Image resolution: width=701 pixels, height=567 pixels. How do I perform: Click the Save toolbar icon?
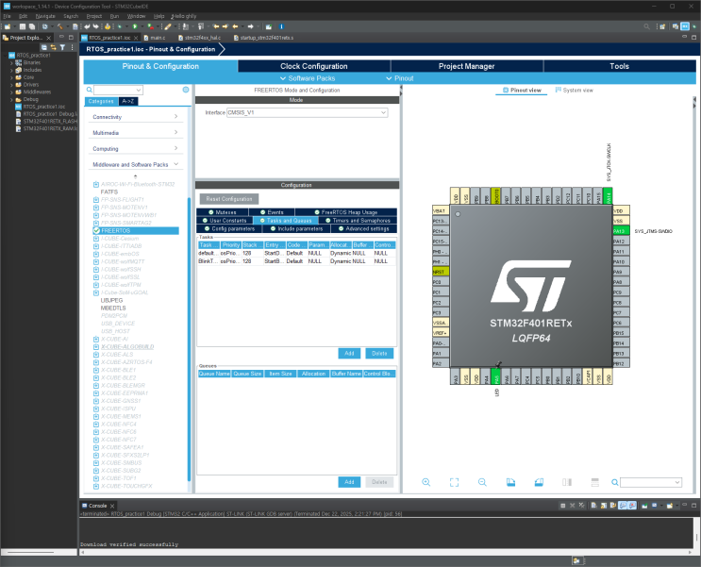(x=23, y=26)
